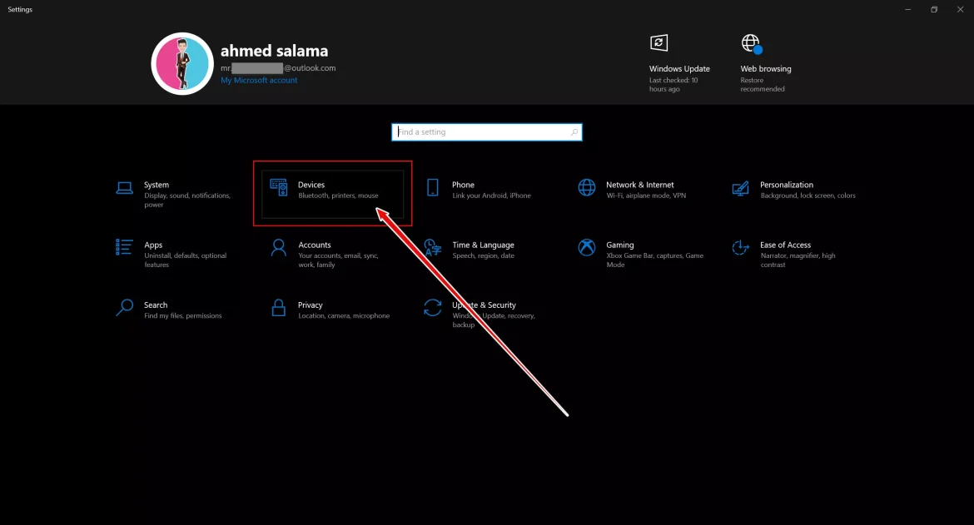The image size is (974, 525).
Task: Click the ahmed salama account name
Action: tap(275, 51)
